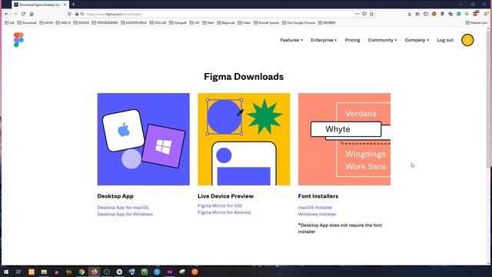Image resolution: width=492 pixels, height=277 pixels.
Task: Open the MEMBER bookmarks folder
Action: click(x=327, y=22)
